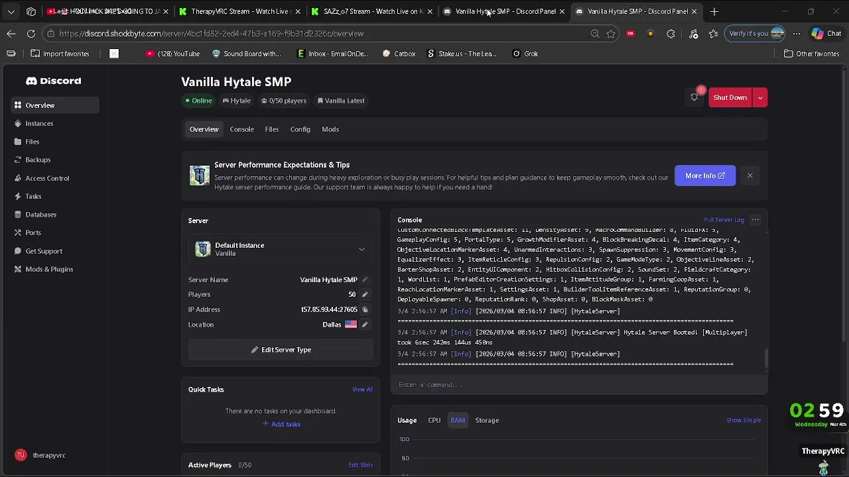Switch usage chart to Storage

[487, 420]
